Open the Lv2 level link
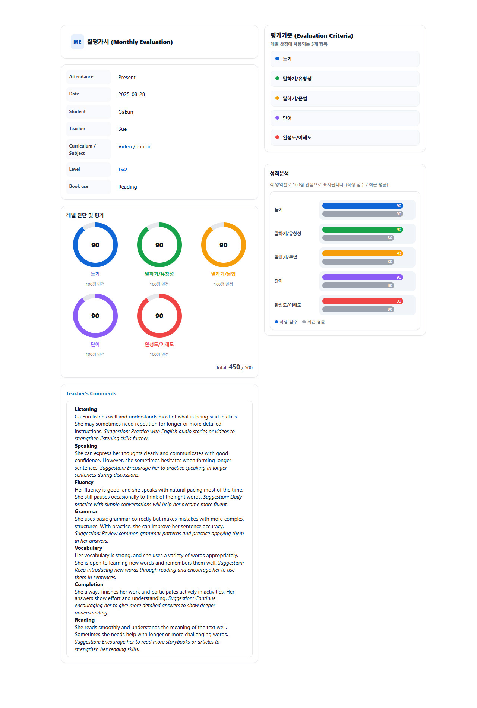This screenshot has height=708, width=477. [123, 170]
